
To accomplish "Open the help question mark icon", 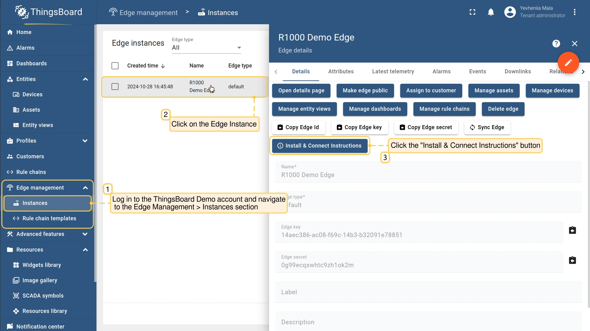I will (x=556, y=44).
